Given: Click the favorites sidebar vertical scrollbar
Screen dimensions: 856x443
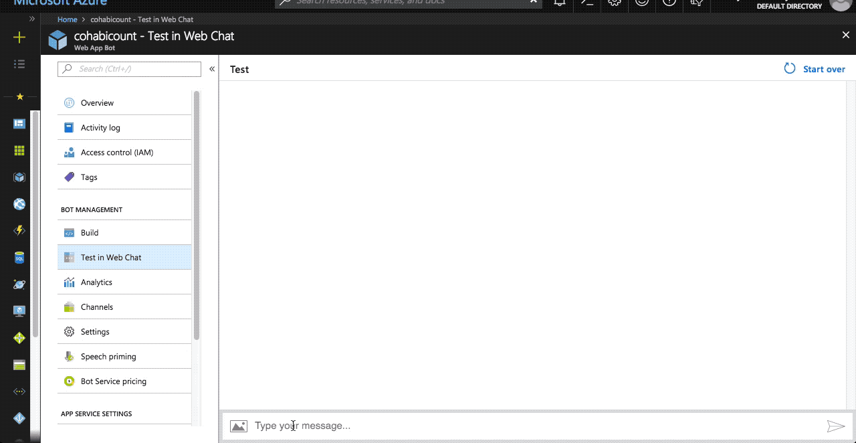Looking at the screenshot, I should (36, 224).
